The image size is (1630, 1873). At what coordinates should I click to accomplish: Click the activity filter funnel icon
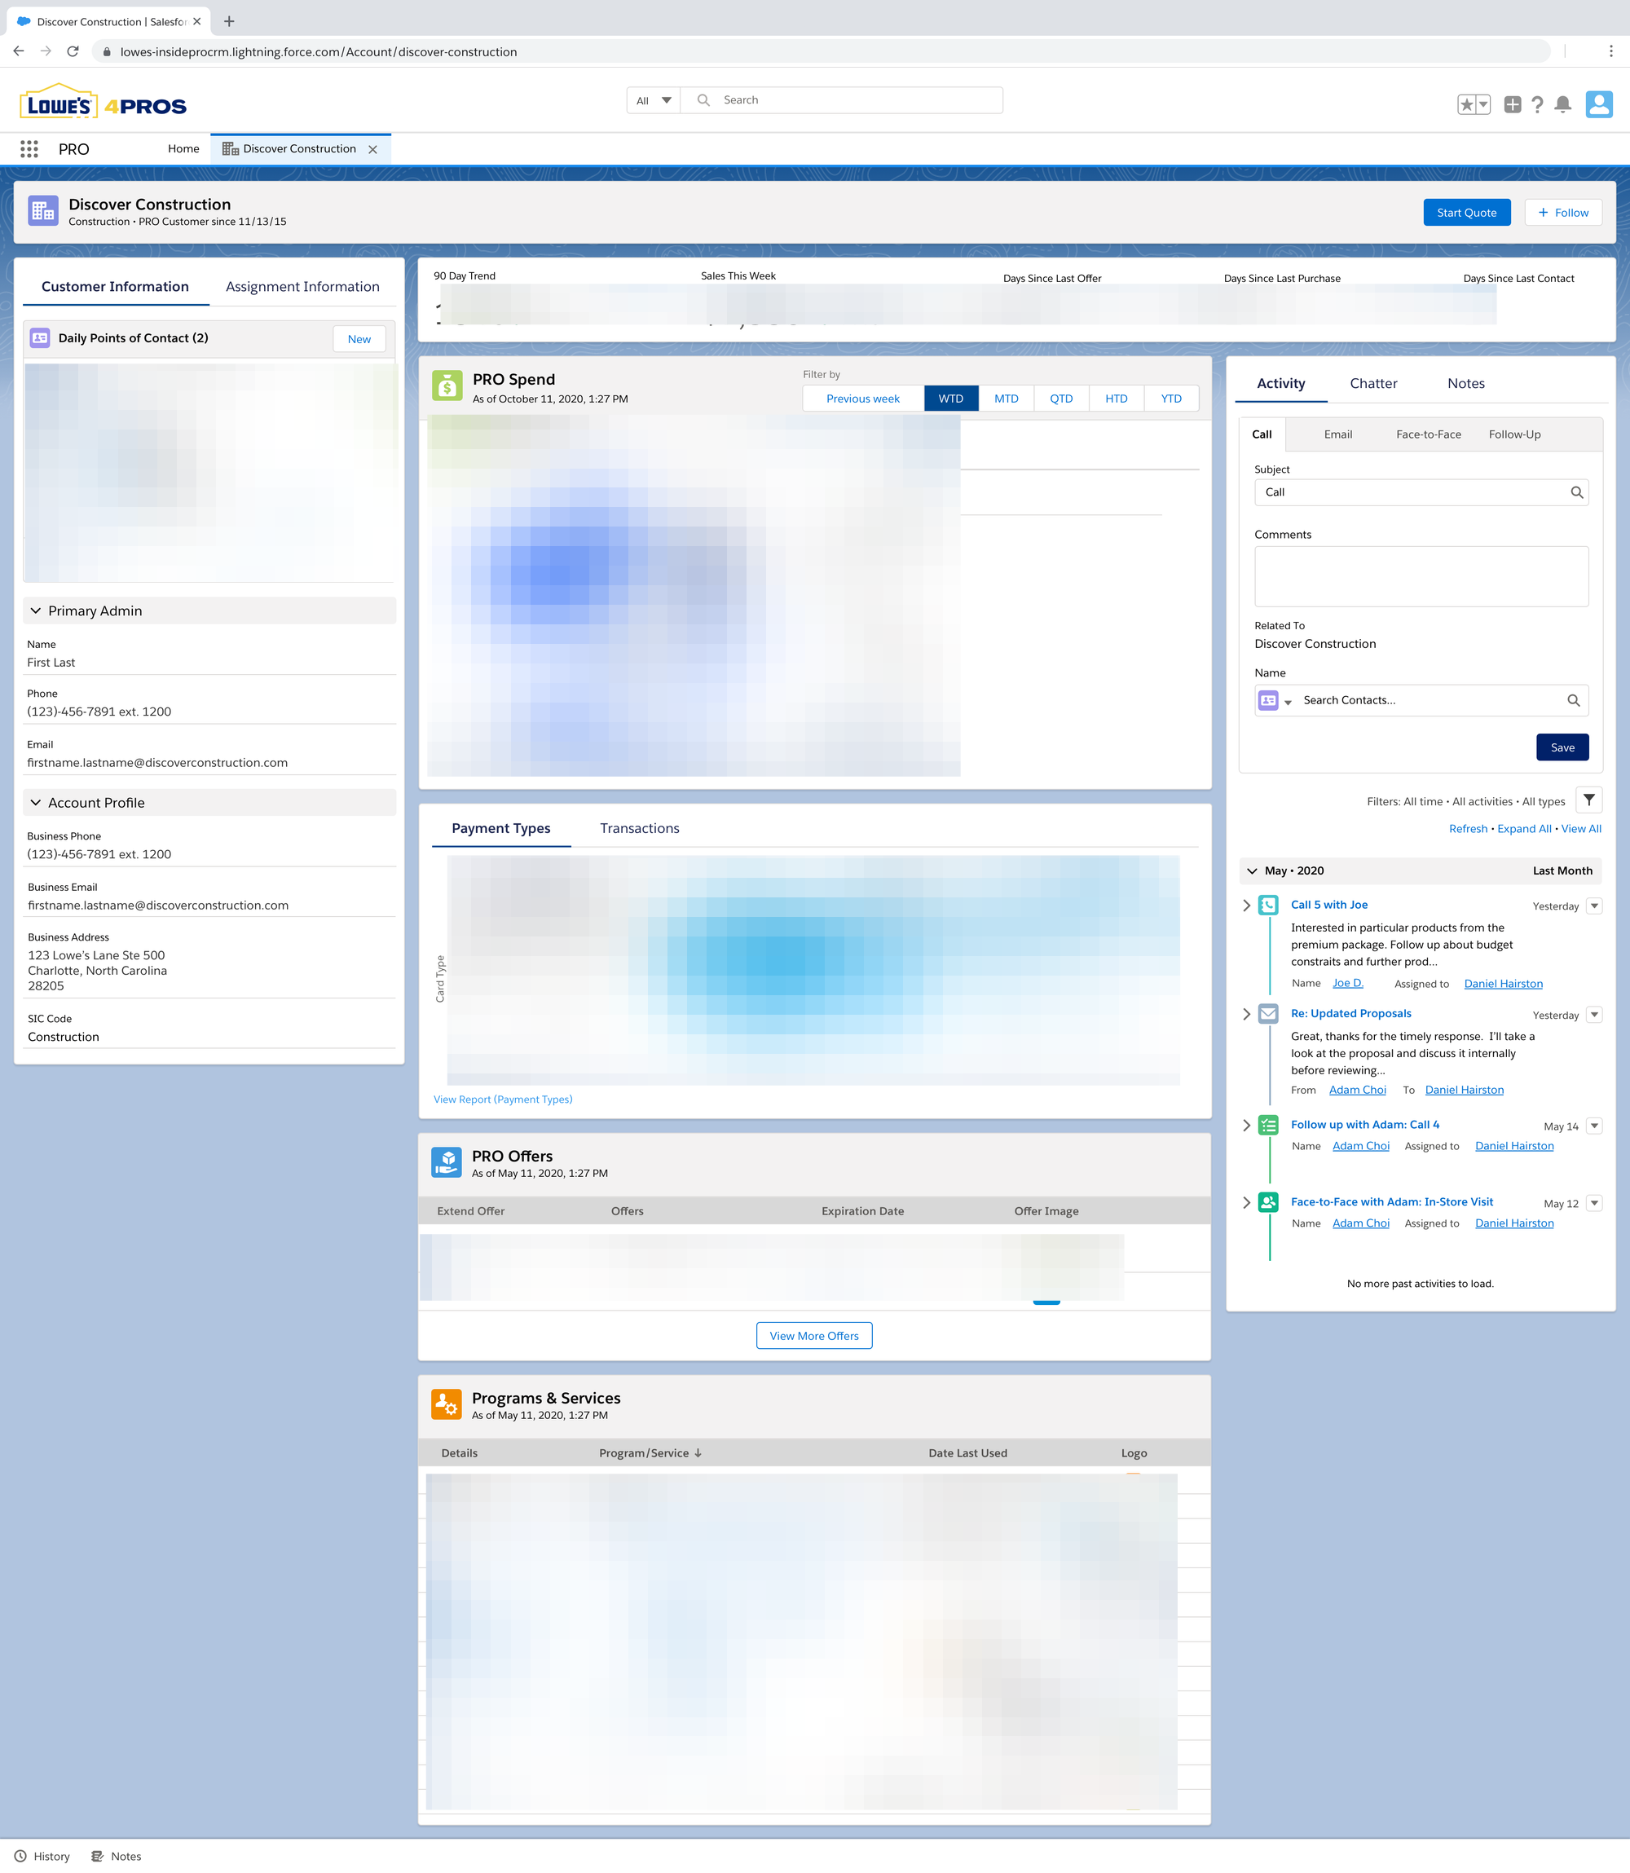pyautogui.click(x=1588, y=800)
